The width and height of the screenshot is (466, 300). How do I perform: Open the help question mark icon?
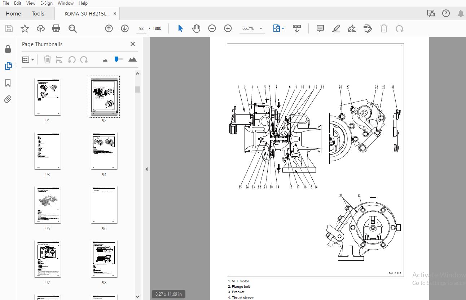pyautogui.click(x=446, y=14)
